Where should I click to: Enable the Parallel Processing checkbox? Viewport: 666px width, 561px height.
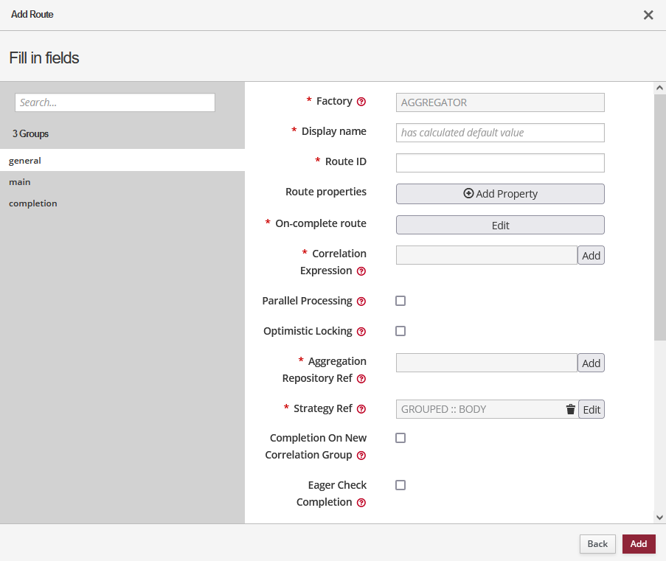[x=400, y=301]
